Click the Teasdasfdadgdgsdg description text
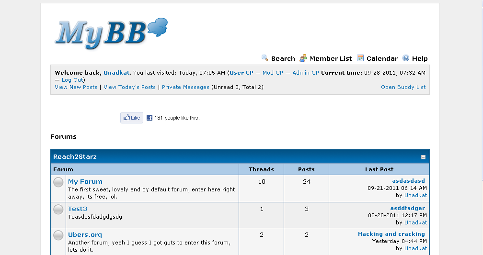The image size is (483, 255). (95, 217)
